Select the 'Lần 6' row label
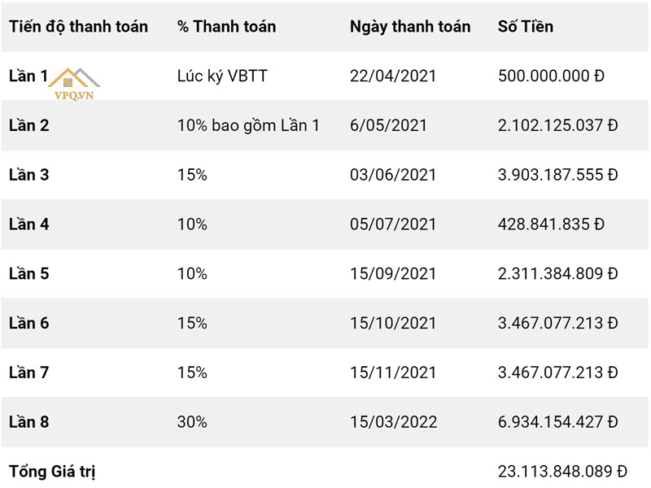The image size is (651, 488). pos(29,323)
